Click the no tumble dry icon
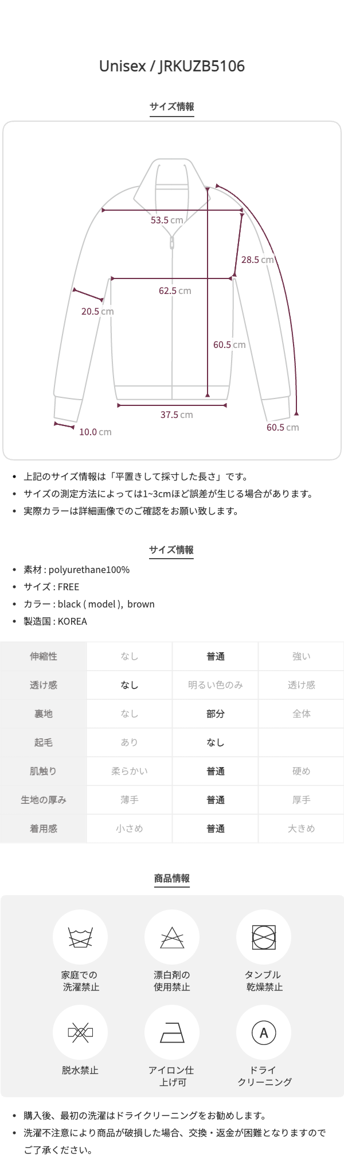This screenshot has height=1169, width=344. coord(264,938)
